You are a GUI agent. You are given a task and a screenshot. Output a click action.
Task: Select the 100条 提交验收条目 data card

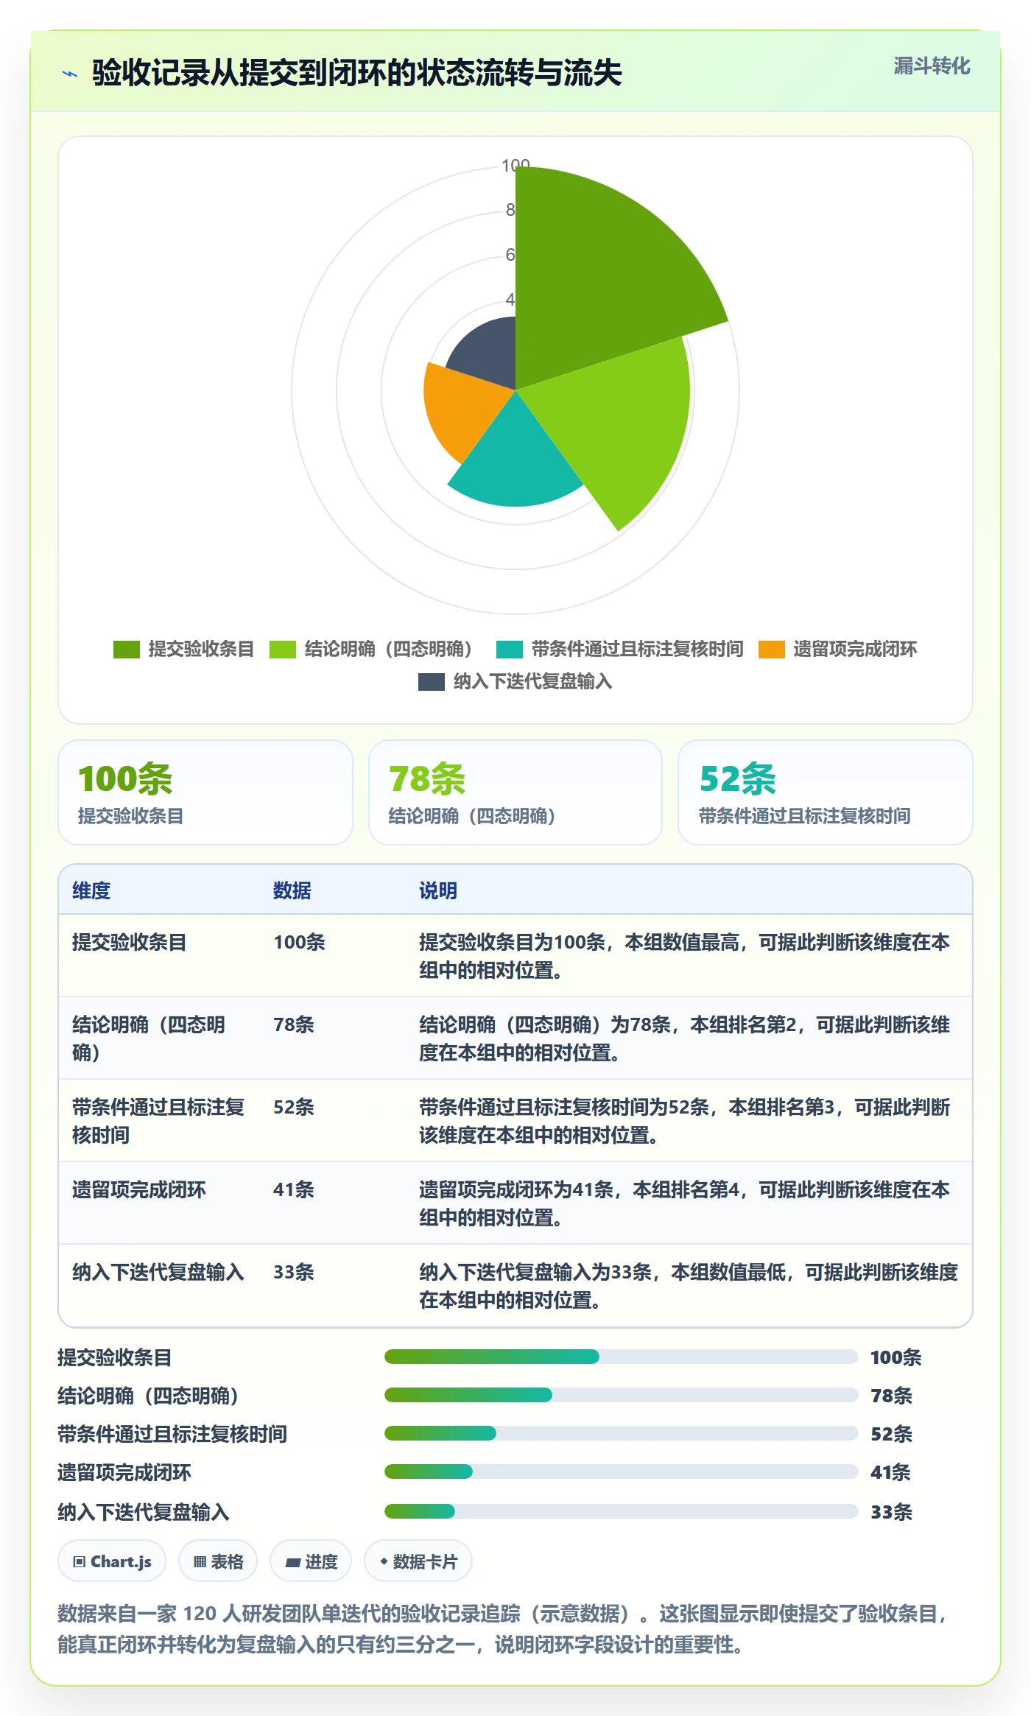tap(205, 792)
